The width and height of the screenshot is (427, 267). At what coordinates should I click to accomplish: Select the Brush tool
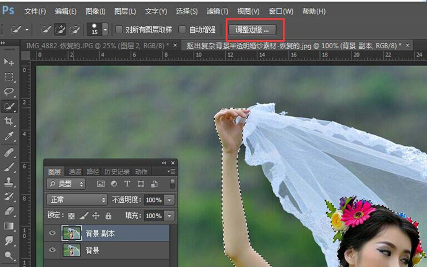[x=9, y=167]
